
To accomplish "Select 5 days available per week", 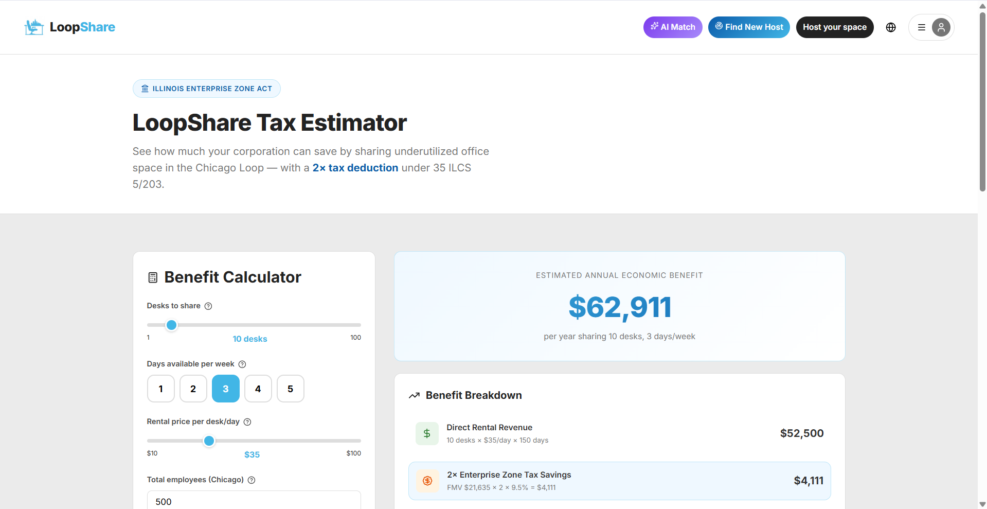I will coord(291,389).
